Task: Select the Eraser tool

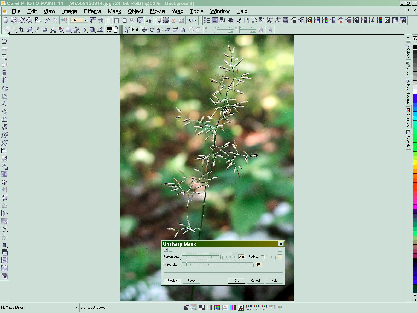Action: [x=45, y=30]
